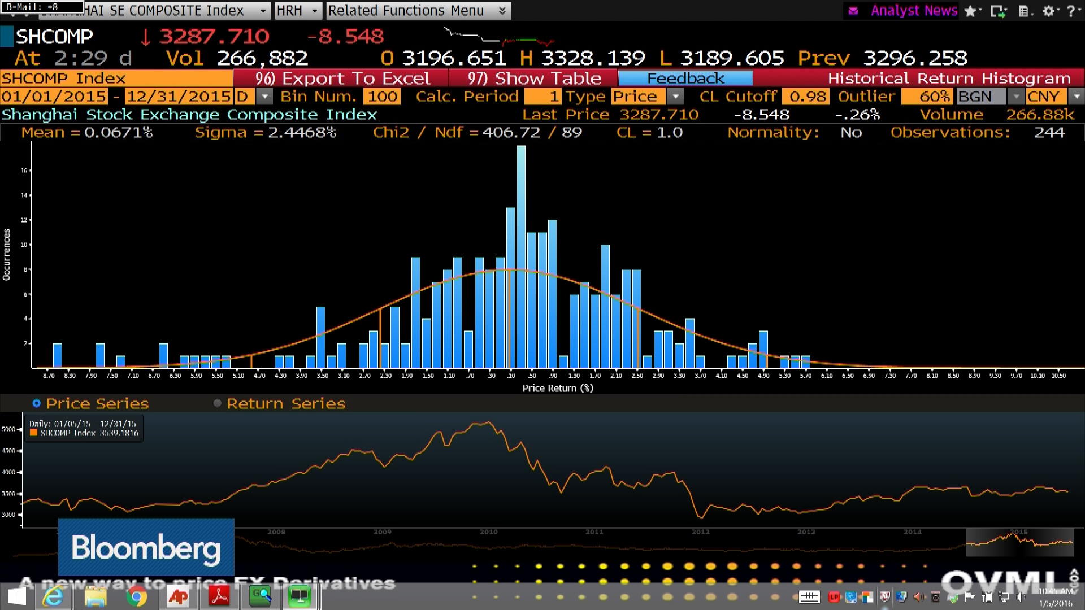1085x610 pixels.
Task: Select the Price Series radio button
Action: [37, 403]
